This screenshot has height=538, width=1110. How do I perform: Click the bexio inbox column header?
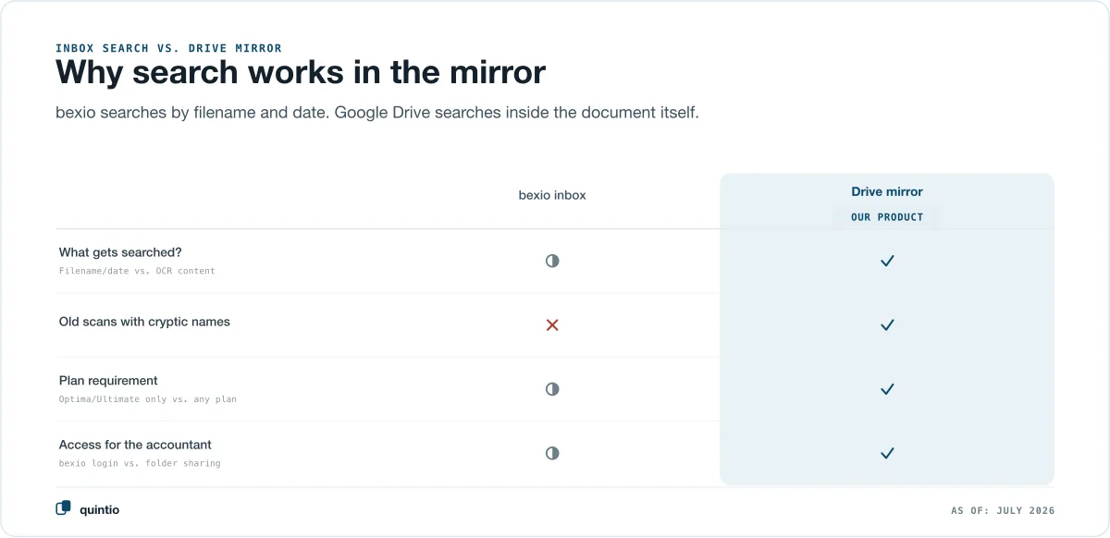point(552,195)
